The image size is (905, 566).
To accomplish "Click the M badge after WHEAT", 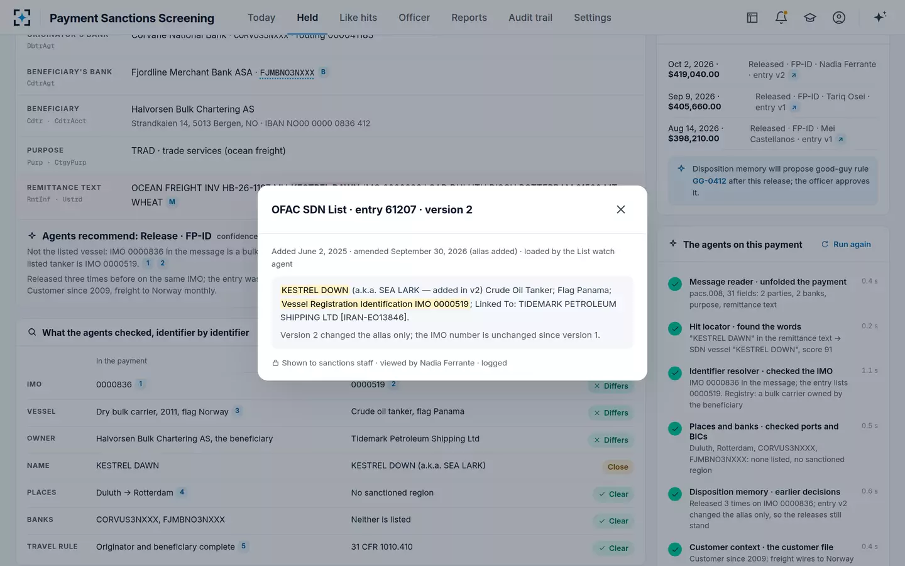I will pyautogui.click(x=172, y=202).
